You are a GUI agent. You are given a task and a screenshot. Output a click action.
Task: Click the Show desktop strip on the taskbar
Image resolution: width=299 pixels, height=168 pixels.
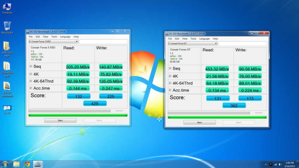(298, 164)
